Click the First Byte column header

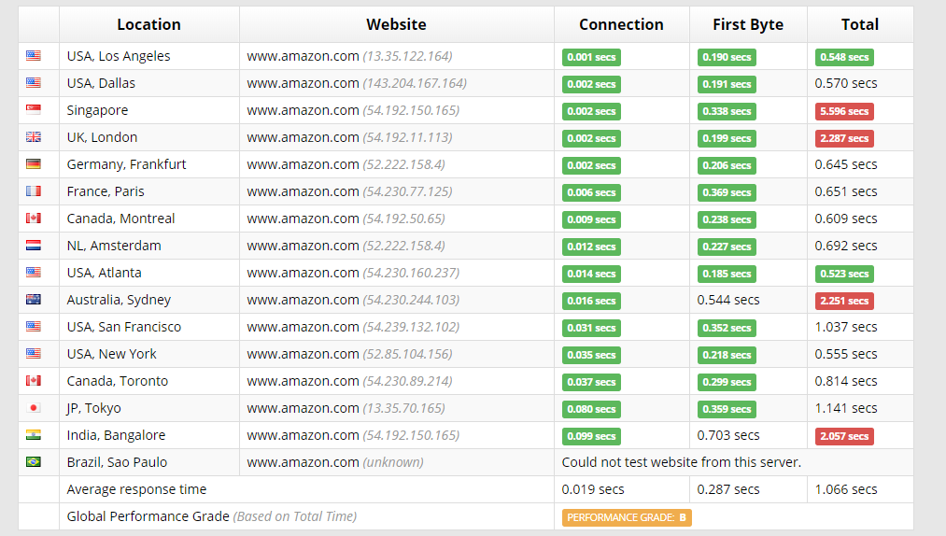coord(748,24)
